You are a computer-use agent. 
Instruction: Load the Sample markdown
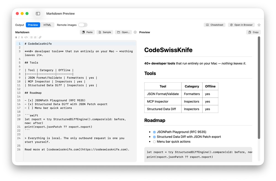pos(105,32)
